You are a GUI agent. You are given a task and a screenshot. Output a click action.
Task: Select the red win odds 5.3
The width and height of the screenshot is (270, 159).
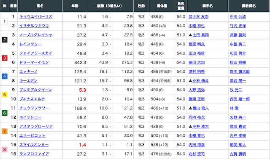83,90
